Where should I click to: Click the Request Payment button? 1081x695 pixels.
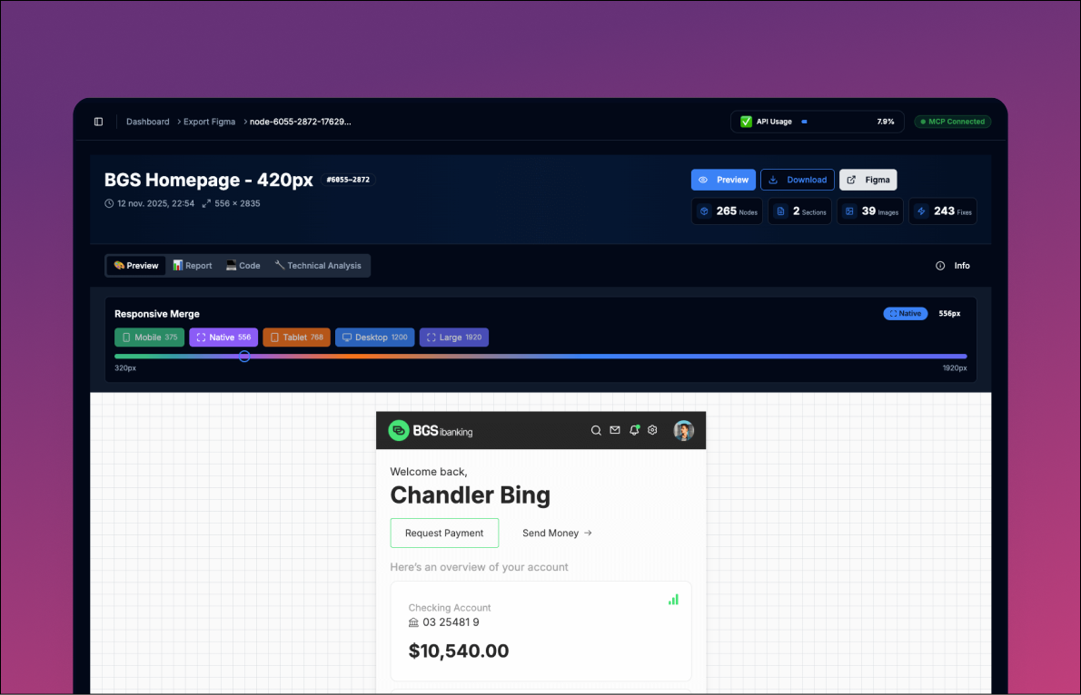click(x=445, y=533)
